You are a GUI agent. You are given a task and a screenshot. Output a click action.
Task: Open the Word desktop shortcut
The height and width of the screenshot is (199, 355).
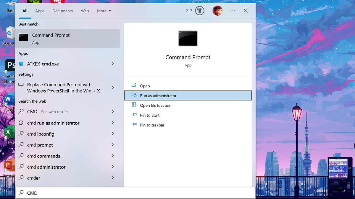(x=9, y=99)
